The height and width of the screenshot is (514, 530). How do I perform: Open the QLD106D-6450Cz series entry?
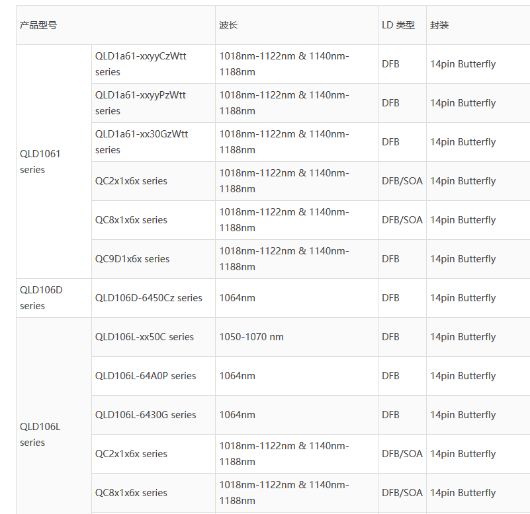click(x=149, y=298)
